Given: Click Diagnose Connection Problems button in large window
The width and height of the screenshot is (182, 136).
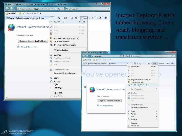Looking at the screenshot, I should [x=33, y=41].
